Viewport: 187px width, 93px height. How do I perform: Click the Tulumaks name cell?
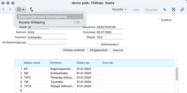click(63, 82)
